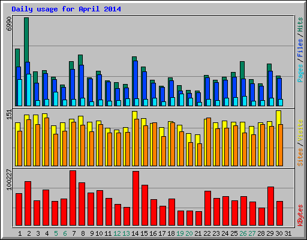Click the red KBytes bar for day 7
This screenshot has height=240, width=307.
coord(73,198)
